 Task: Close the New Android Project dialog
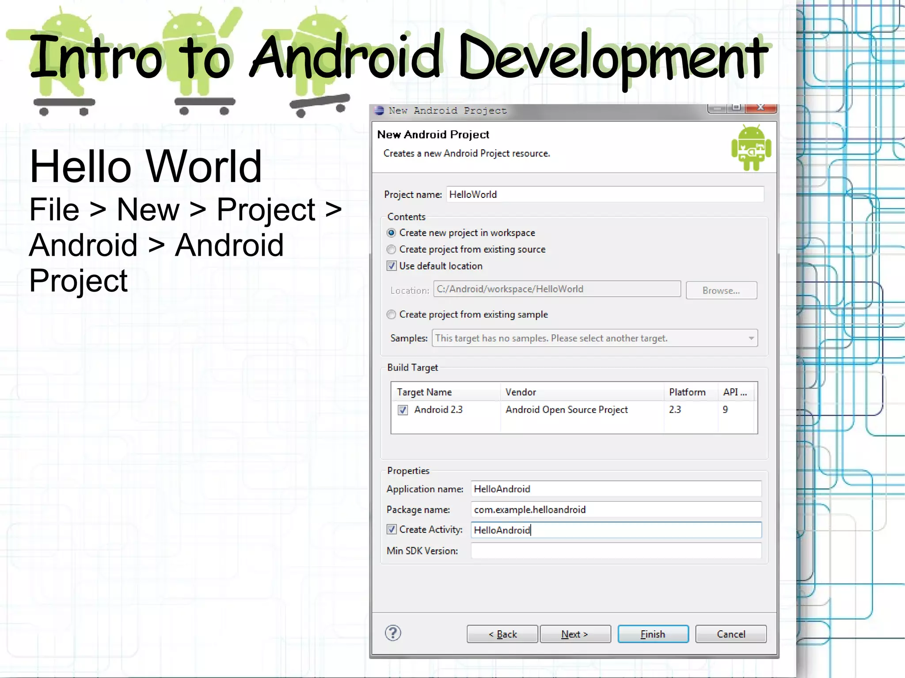761,108
